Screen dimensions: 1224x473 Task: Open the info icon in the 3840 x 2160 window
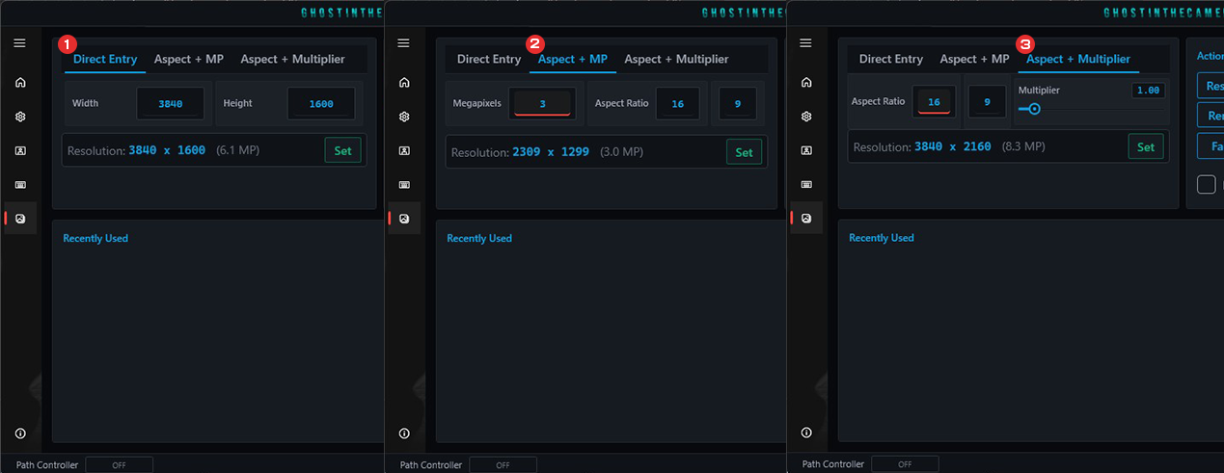click(x=805, y=434)
